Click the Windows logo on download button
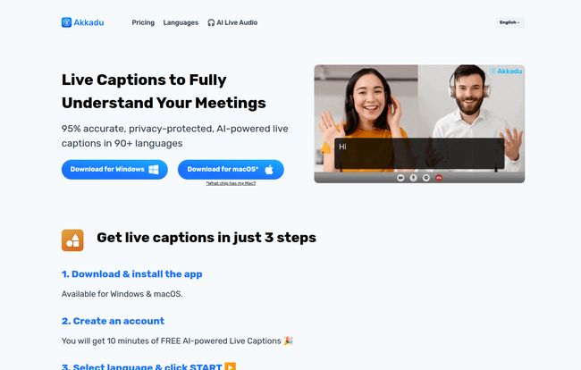581x370 pixels. click(154, 169)
